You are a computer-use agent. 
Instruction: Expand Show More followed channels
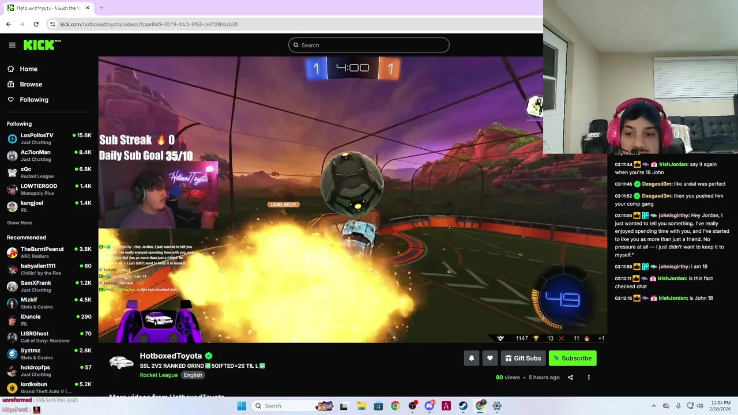pos(20,222)
